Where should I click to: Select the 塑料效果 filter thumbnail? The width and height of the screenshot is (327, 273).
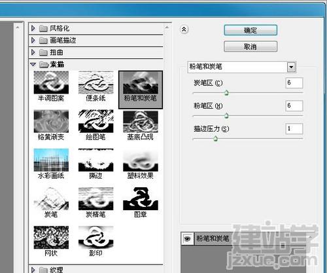(141, 160)
